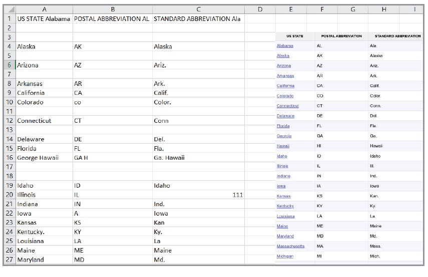Click the "US STATE Alabama" cell
Viewport: 428px width, 277px height.
(x=44, y=18)
